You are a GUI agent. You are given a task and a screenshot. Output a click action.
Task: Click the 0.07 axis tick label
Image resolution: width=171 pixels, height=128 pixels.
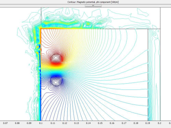pyautogui.click(x=5, y=123)
